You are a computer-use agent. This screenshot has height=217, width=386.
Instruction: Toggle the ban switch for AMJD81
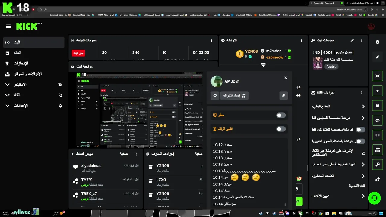click(281, 115)
